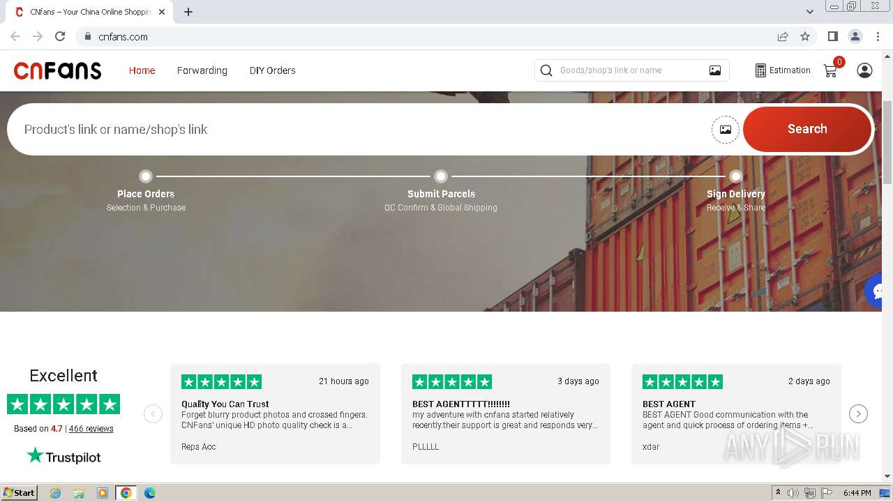Open the shopping cart
This screenshot has height=502, width=893.
click(x=831, y=70)
